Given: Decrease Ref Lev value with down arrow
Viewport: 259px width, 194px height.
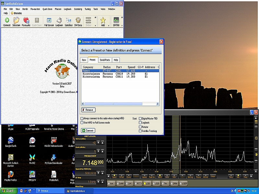Looking at the screenshot, I should click(x=98, y=143).
